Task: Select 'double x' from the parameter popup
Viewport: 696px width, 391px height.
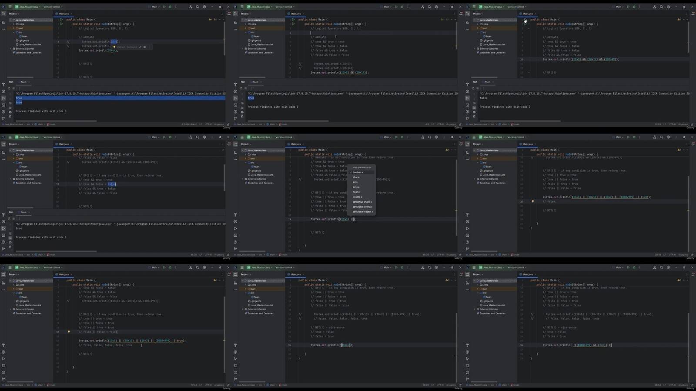Action: (357, 197)
